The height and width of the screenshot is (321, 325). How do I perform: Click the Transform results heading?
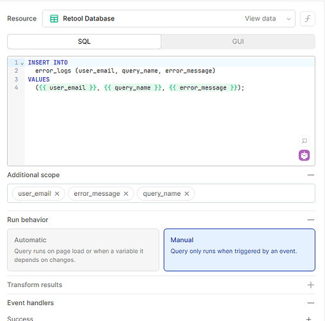[35, 285]
